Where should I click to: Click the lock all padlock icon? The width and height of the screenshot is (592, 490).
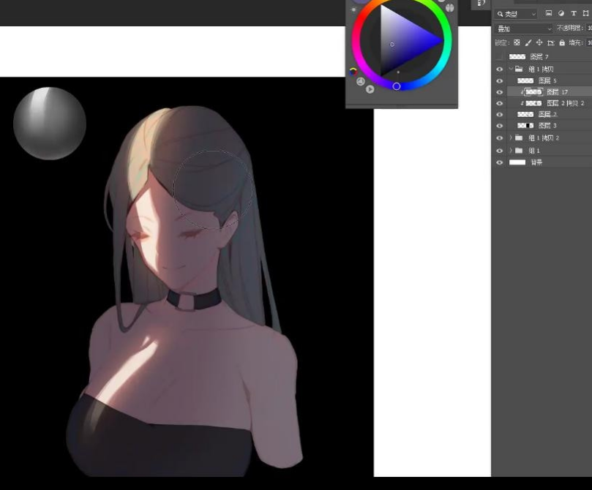(x=562, y=43)
